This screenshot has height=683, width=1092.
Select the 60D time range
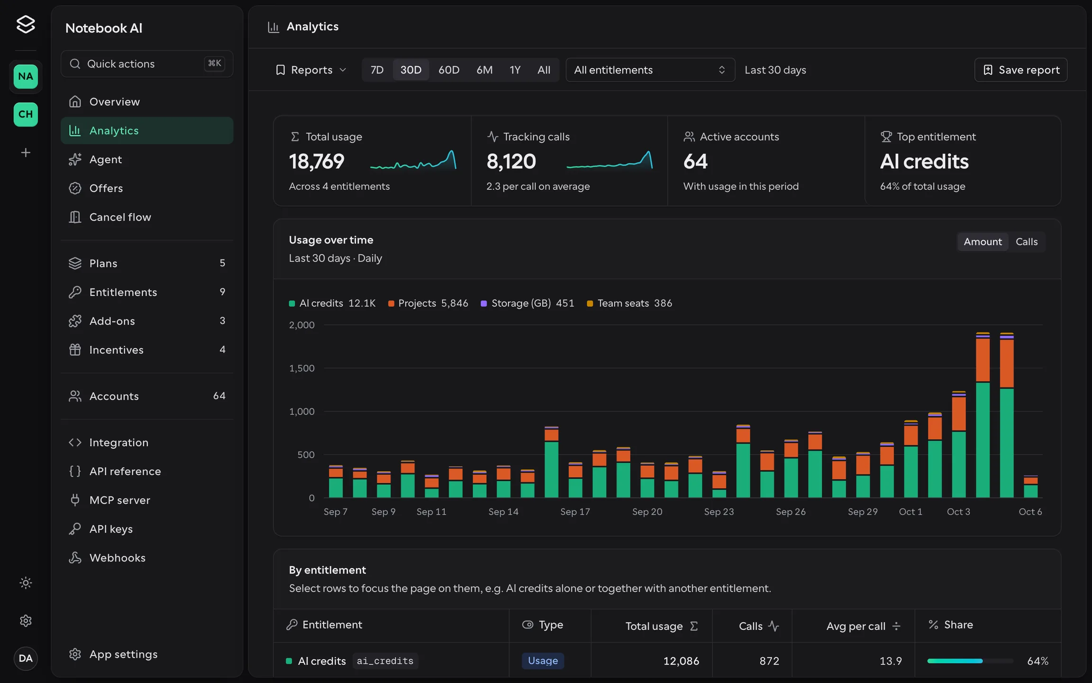(x=449, y=70)
